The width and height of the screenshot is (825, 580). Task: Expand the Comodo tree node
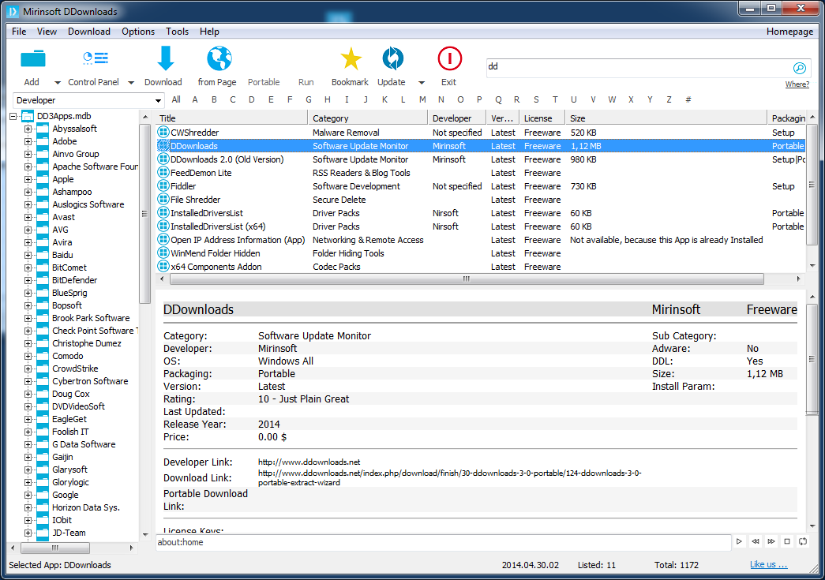pyautogui.click(x=28, y=356)
